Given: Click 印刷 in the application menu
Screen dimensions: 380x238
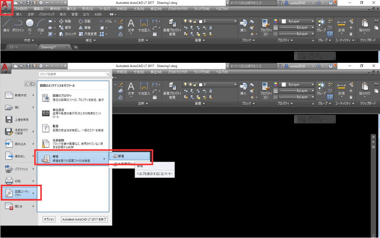Looking at the screenshot, I should (19, 181).
